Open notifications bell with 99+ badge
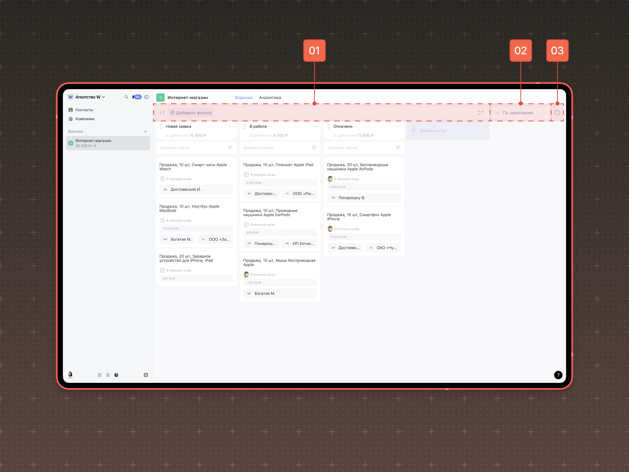 click(x=137, y=97)
